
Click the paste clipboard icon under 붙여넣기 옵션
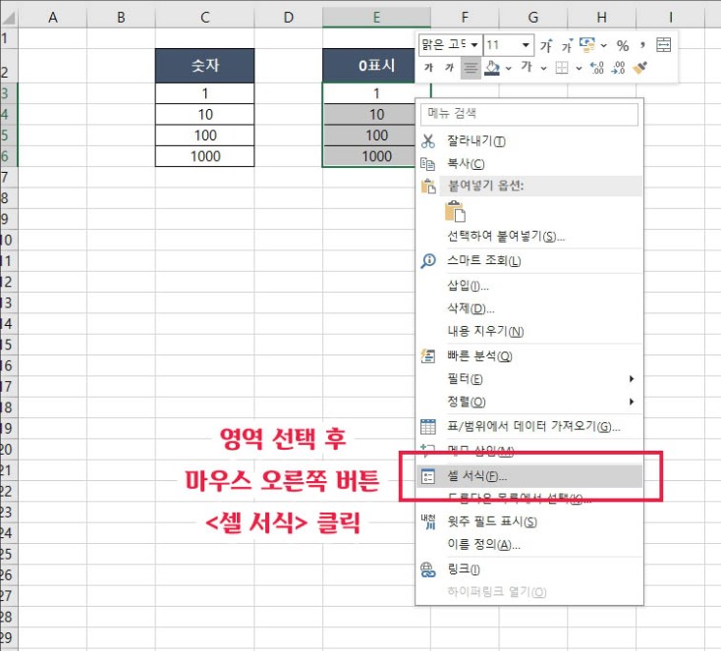click(x=454, y=211)
